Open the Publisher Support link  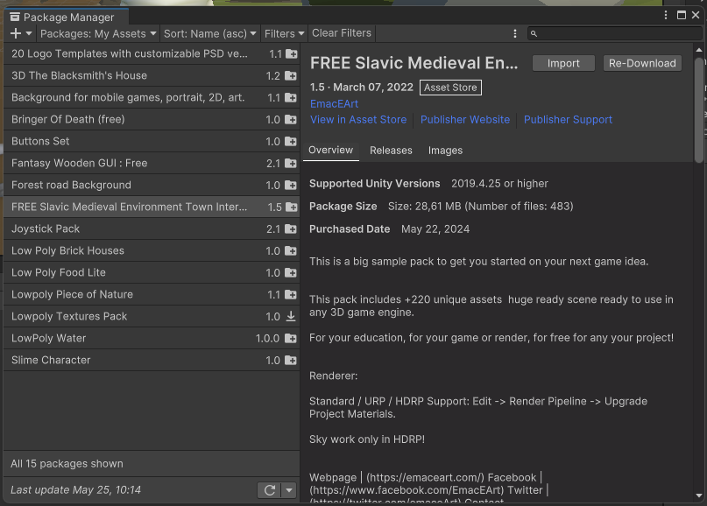point(568,120)
